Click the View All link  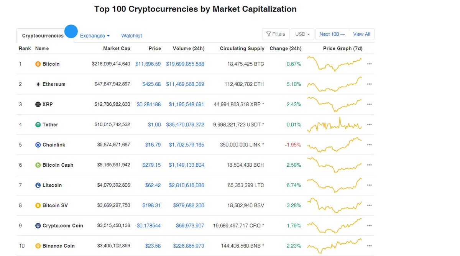361,34
